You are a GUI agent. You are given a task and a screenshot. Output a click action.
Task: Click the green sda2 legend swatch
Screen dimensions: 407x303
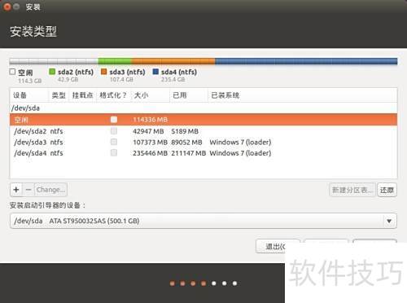tap(52, 72)
